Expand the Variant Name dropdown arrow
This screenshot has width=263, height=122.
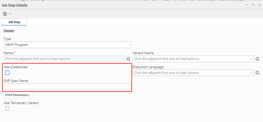click(x=251, y=59)
